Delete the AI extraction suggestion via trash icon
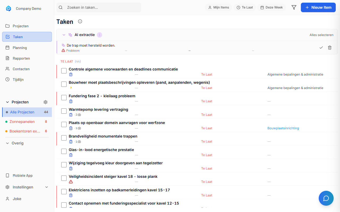The width and height of the screenshot is (340, 212). (330, 47)
